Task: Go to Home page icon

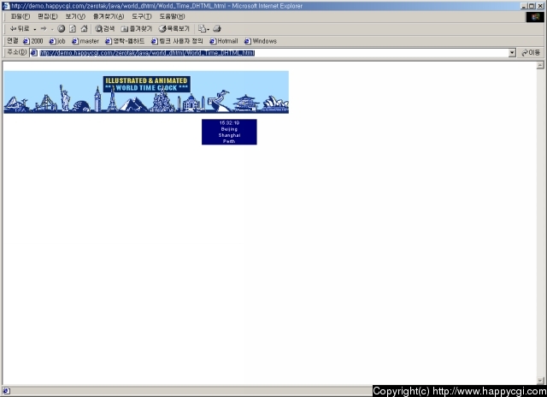Action: [84, 28]
